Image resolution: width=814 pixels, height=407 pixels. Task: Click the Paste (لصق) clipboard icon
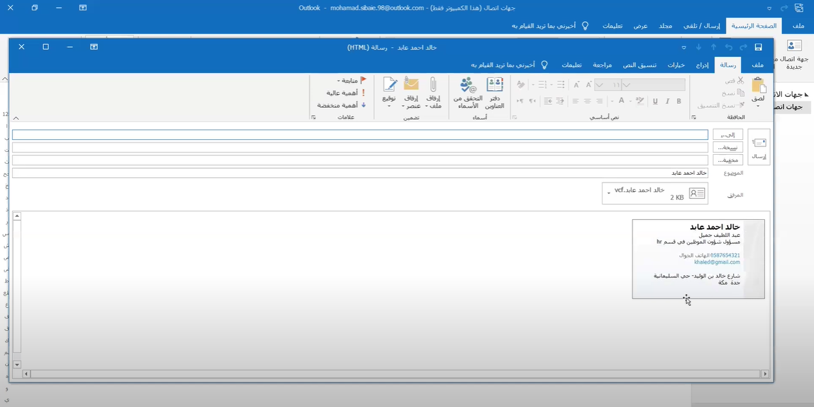[759, 90]
